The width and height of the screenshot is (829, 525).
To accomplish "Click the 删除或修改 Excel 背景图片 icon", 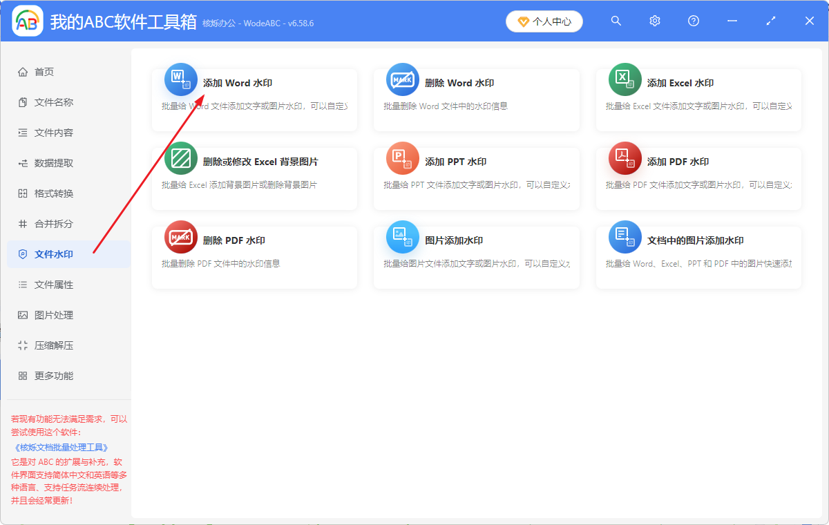I will point(180,157).
